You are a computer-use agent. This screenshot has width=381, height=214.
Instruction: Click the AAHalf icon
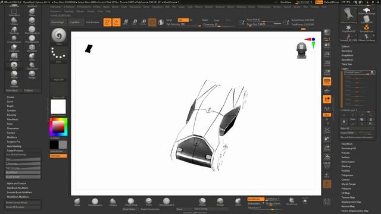327,73
